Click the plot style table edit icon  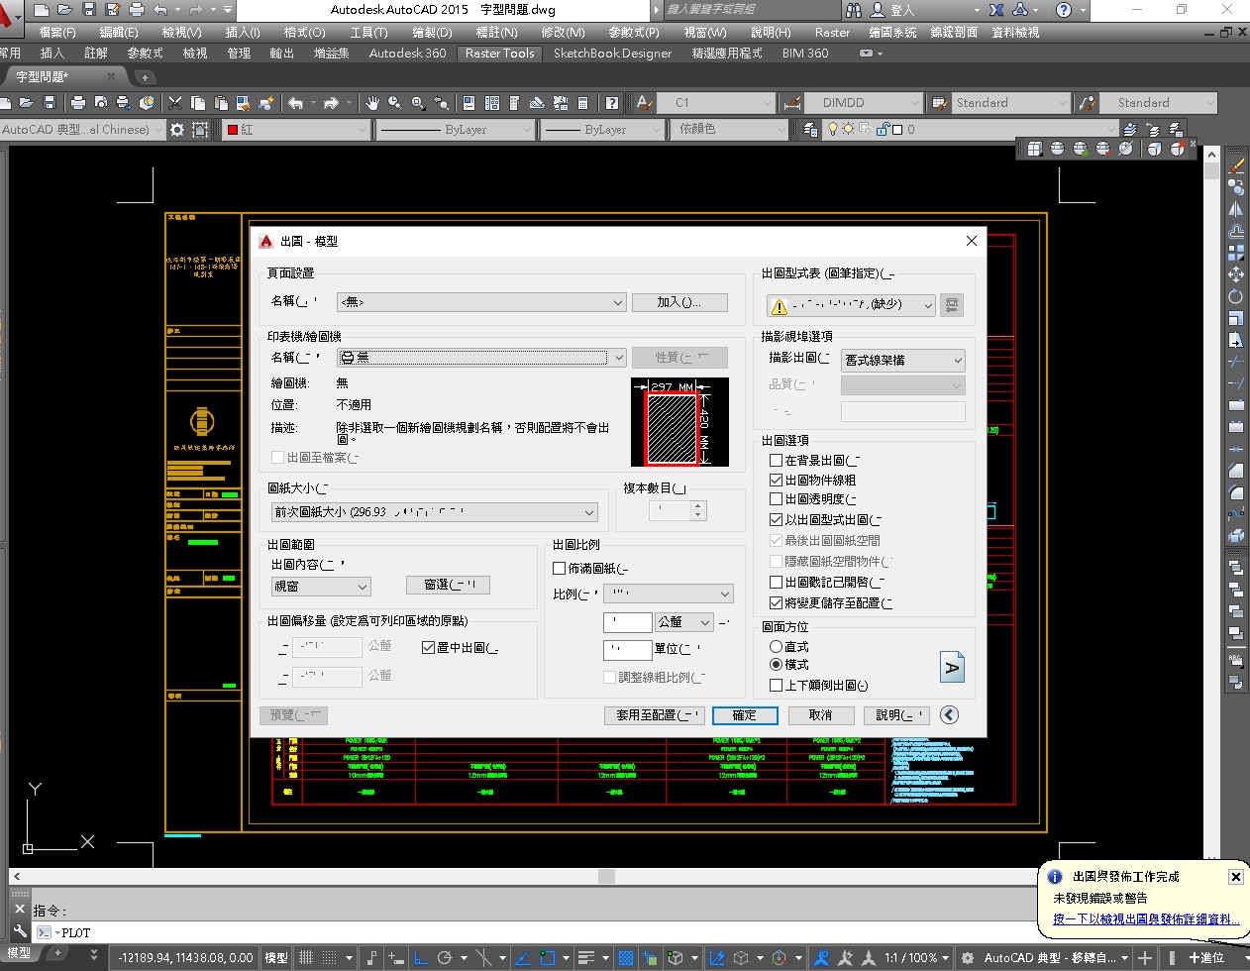(x=952, y=305)
